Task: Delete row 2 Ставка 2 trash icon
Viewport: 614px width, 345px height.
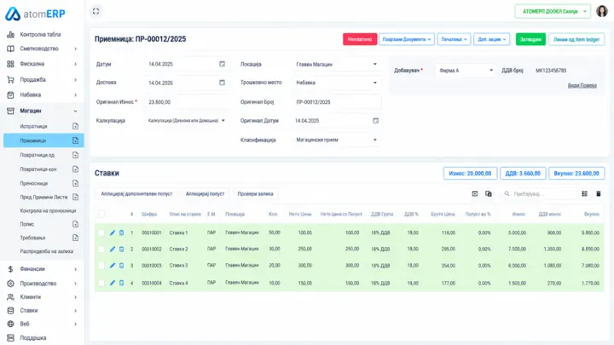Action: 121,249
